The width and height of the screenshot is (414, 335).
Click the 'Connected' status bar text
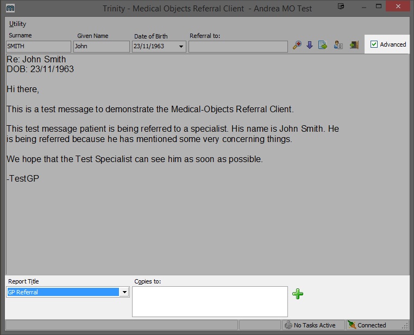click(x=372, y=325)
